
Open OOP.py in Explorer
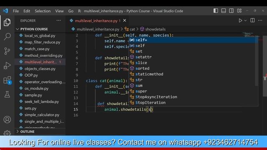[x=40, y=75]
